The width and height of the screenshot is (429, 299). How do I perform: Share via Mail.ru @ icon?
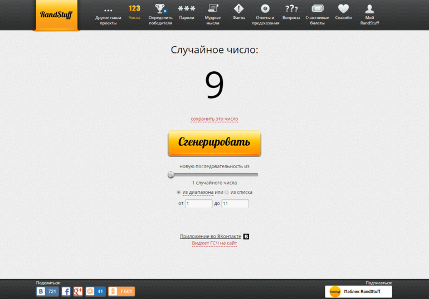[90, 291]
